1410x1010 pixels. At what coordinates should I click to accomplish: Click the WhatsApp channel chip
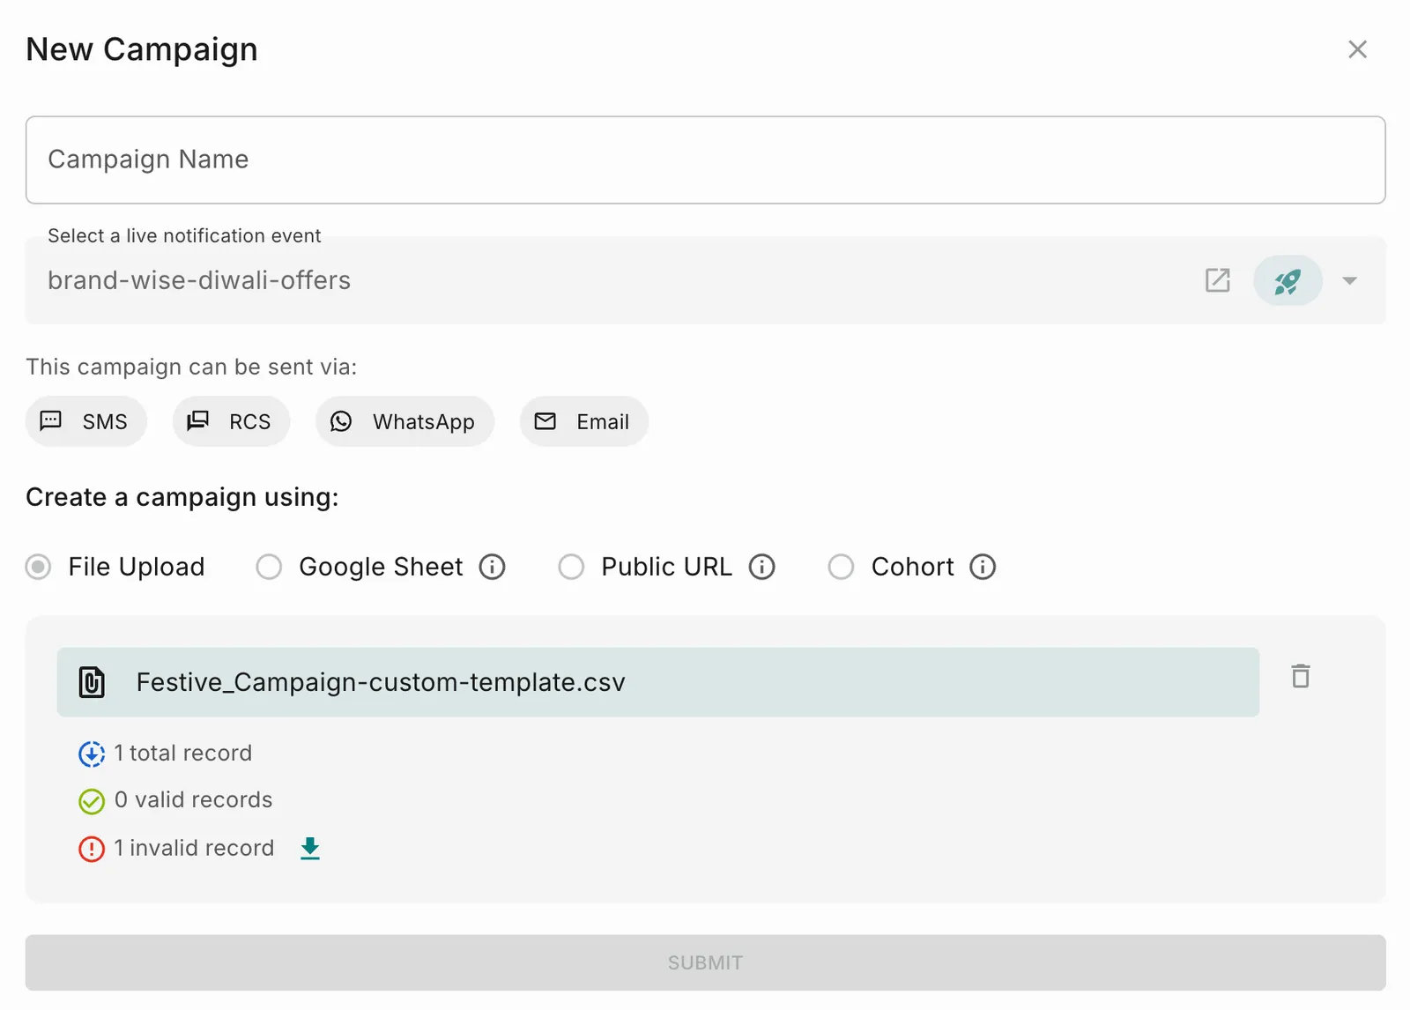404,421
